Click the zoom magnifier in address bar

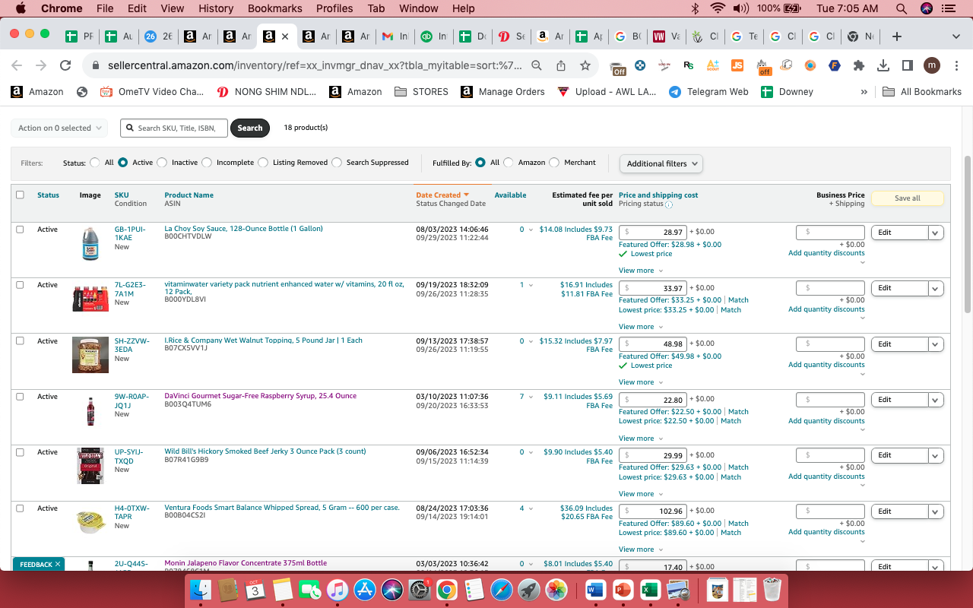tap(537, 66)
